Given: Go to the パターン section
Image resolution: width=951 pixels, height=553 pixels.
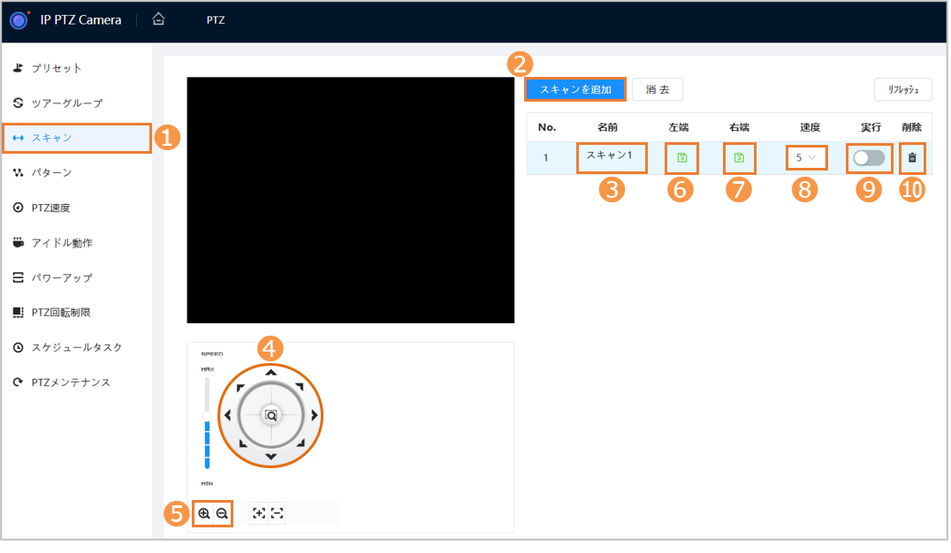Looking at the screenshot, I should pos(51,173).
